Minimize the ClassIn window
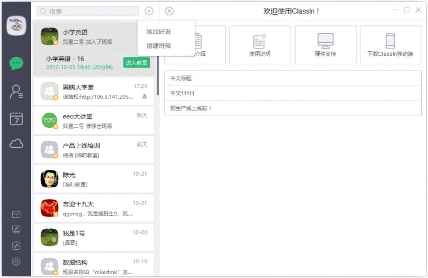The height and width of the screenshot is (278, 428). [x=395, y=10]
